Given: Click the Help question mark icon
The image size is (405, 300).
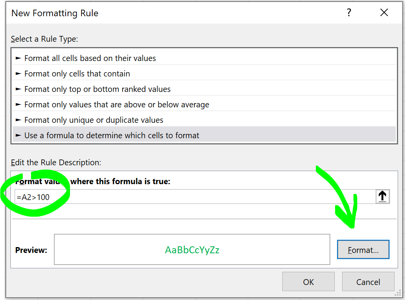Looking at the screenshot, I should 349,12.
